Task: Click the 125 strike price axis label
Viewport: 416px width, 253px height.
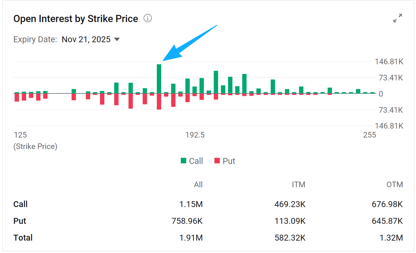Action: (x=20, y=135)
